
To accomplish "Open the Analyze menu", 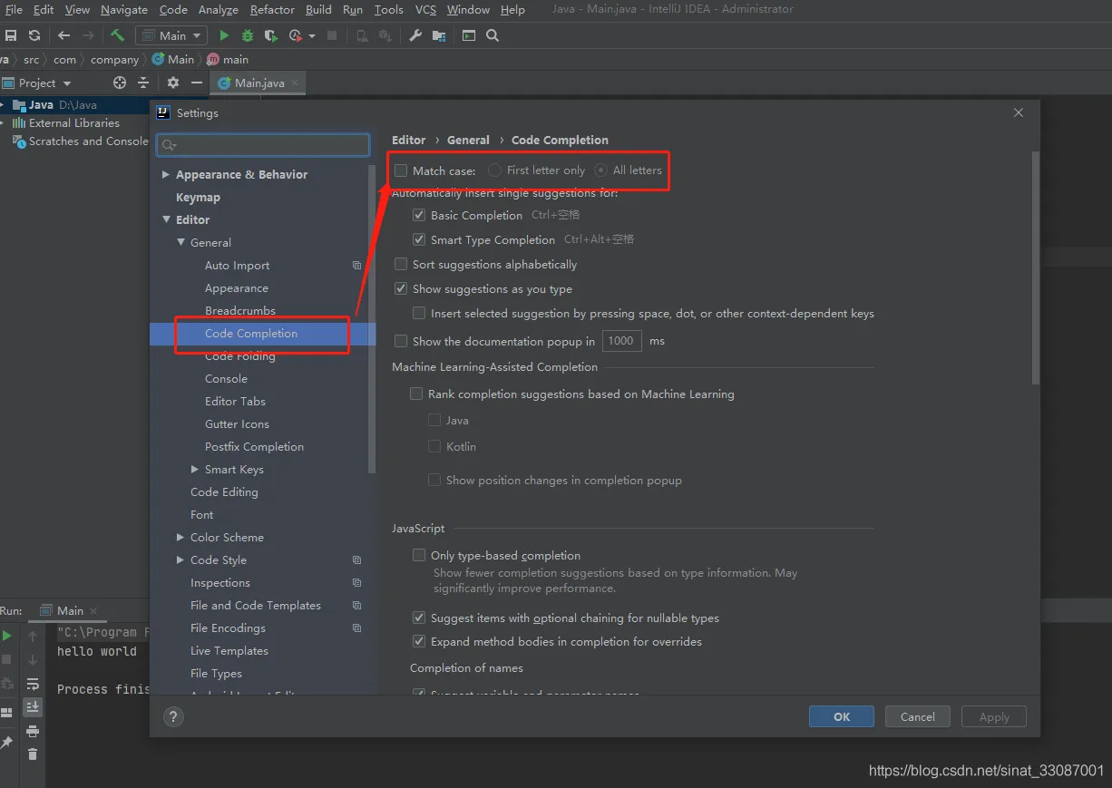I will coord(218,9).
